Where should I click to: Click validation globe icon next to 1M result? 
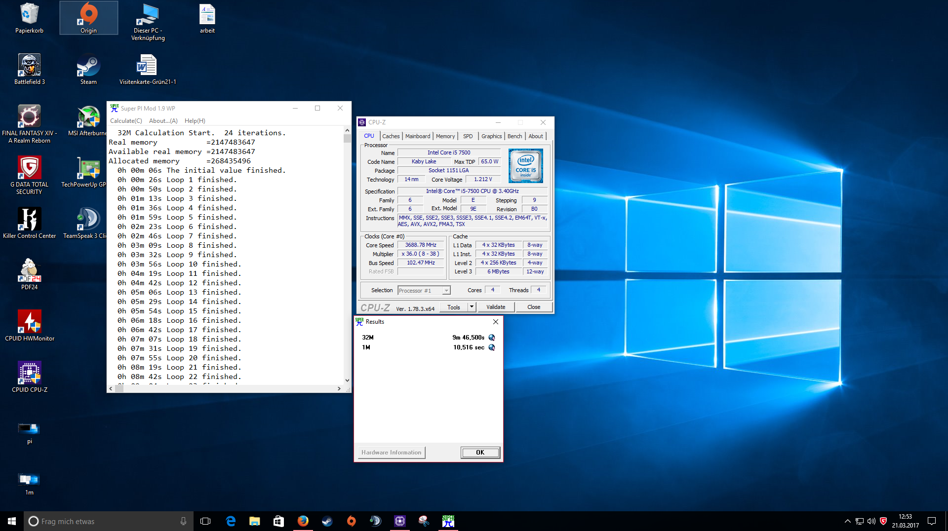click(x=492, y=347)
